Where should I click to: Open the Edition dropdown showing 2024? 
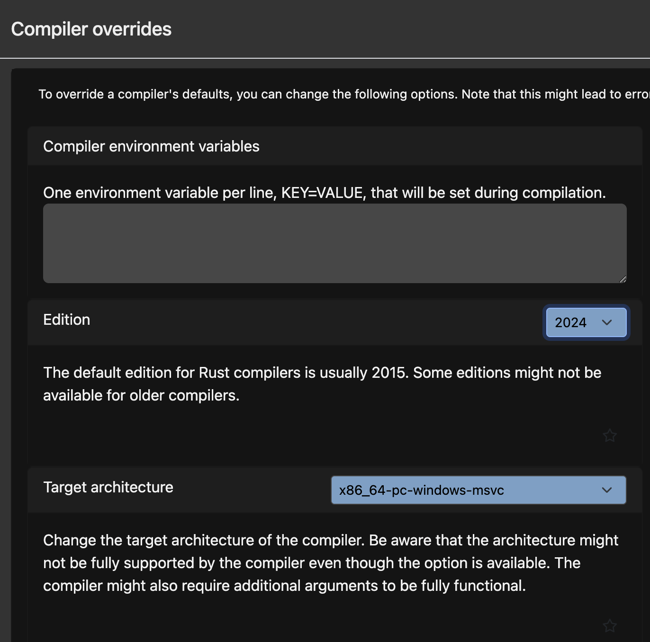(586, 322)
